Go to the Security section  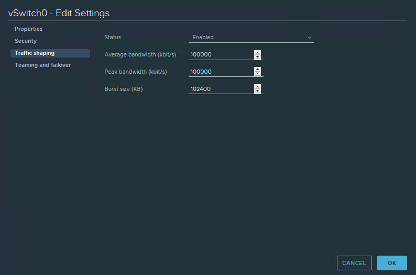click(26, 41)
